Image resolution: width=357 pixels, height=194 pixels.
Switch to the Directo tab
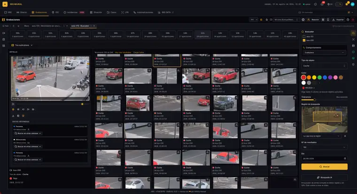(x=22, y=12)
